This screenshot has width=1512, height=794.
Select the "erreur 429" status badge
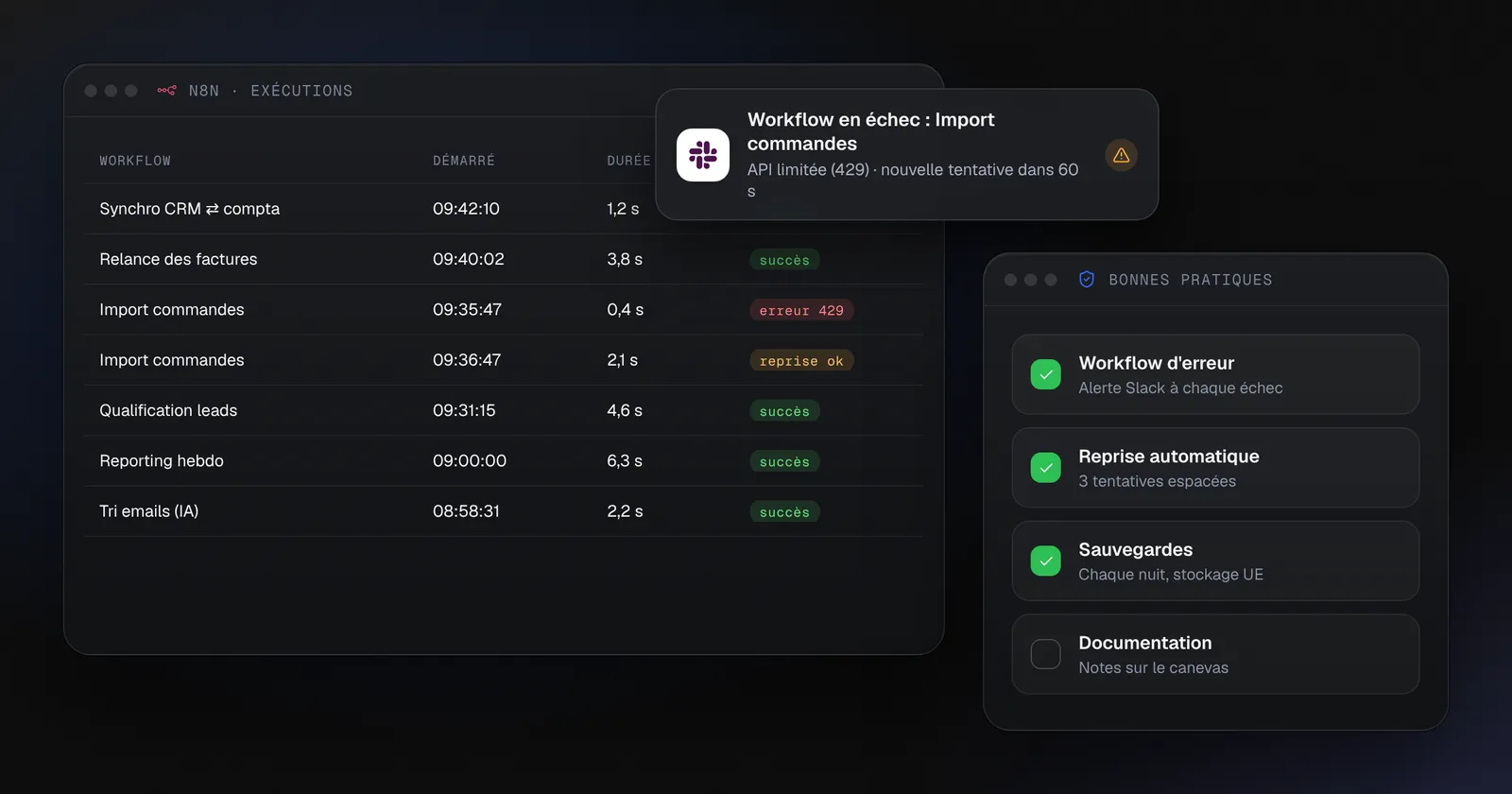click(801, 310)
